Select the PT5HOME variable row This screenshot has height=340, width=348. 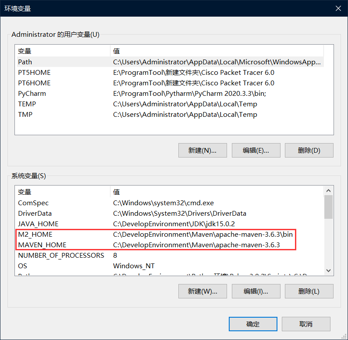tap(170, 73)
